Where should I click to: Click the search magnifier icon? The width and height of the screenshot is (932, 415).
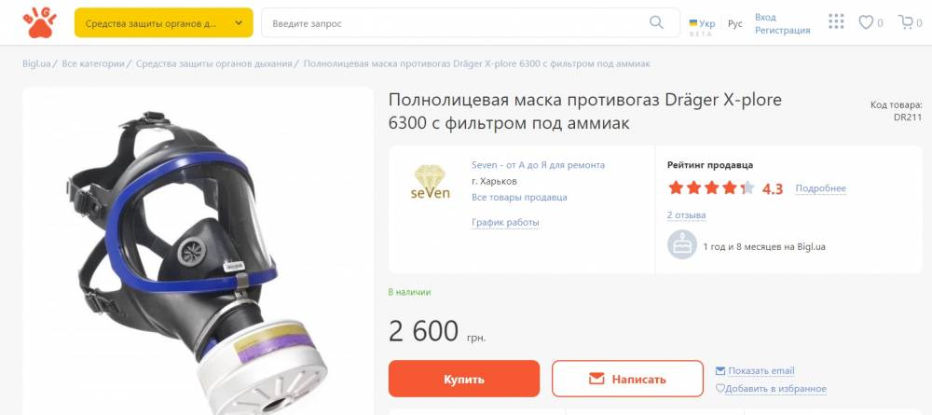(656, 22)
